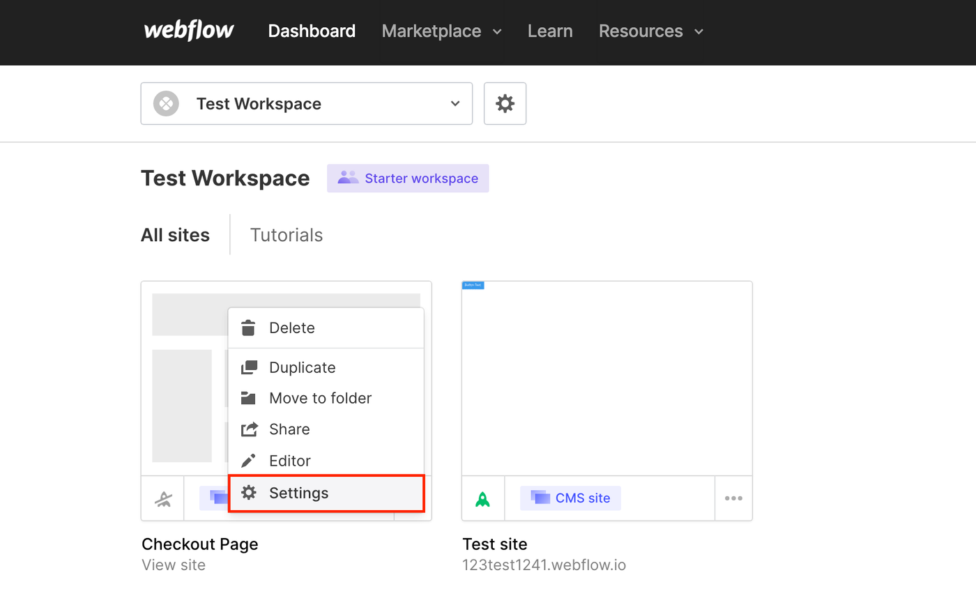Expand the Marketplace menu
976x605 pixels.
(x=442, y=31)
